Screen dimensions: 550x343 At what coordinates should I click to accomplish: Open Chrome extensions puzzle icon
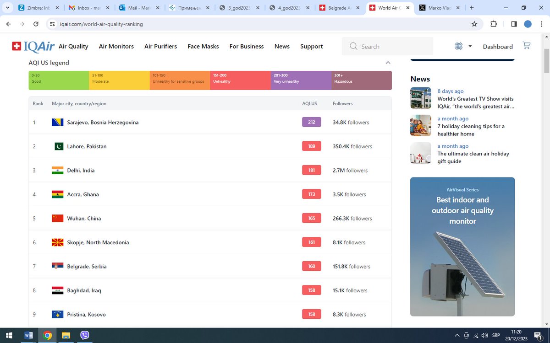pos(494,24)
